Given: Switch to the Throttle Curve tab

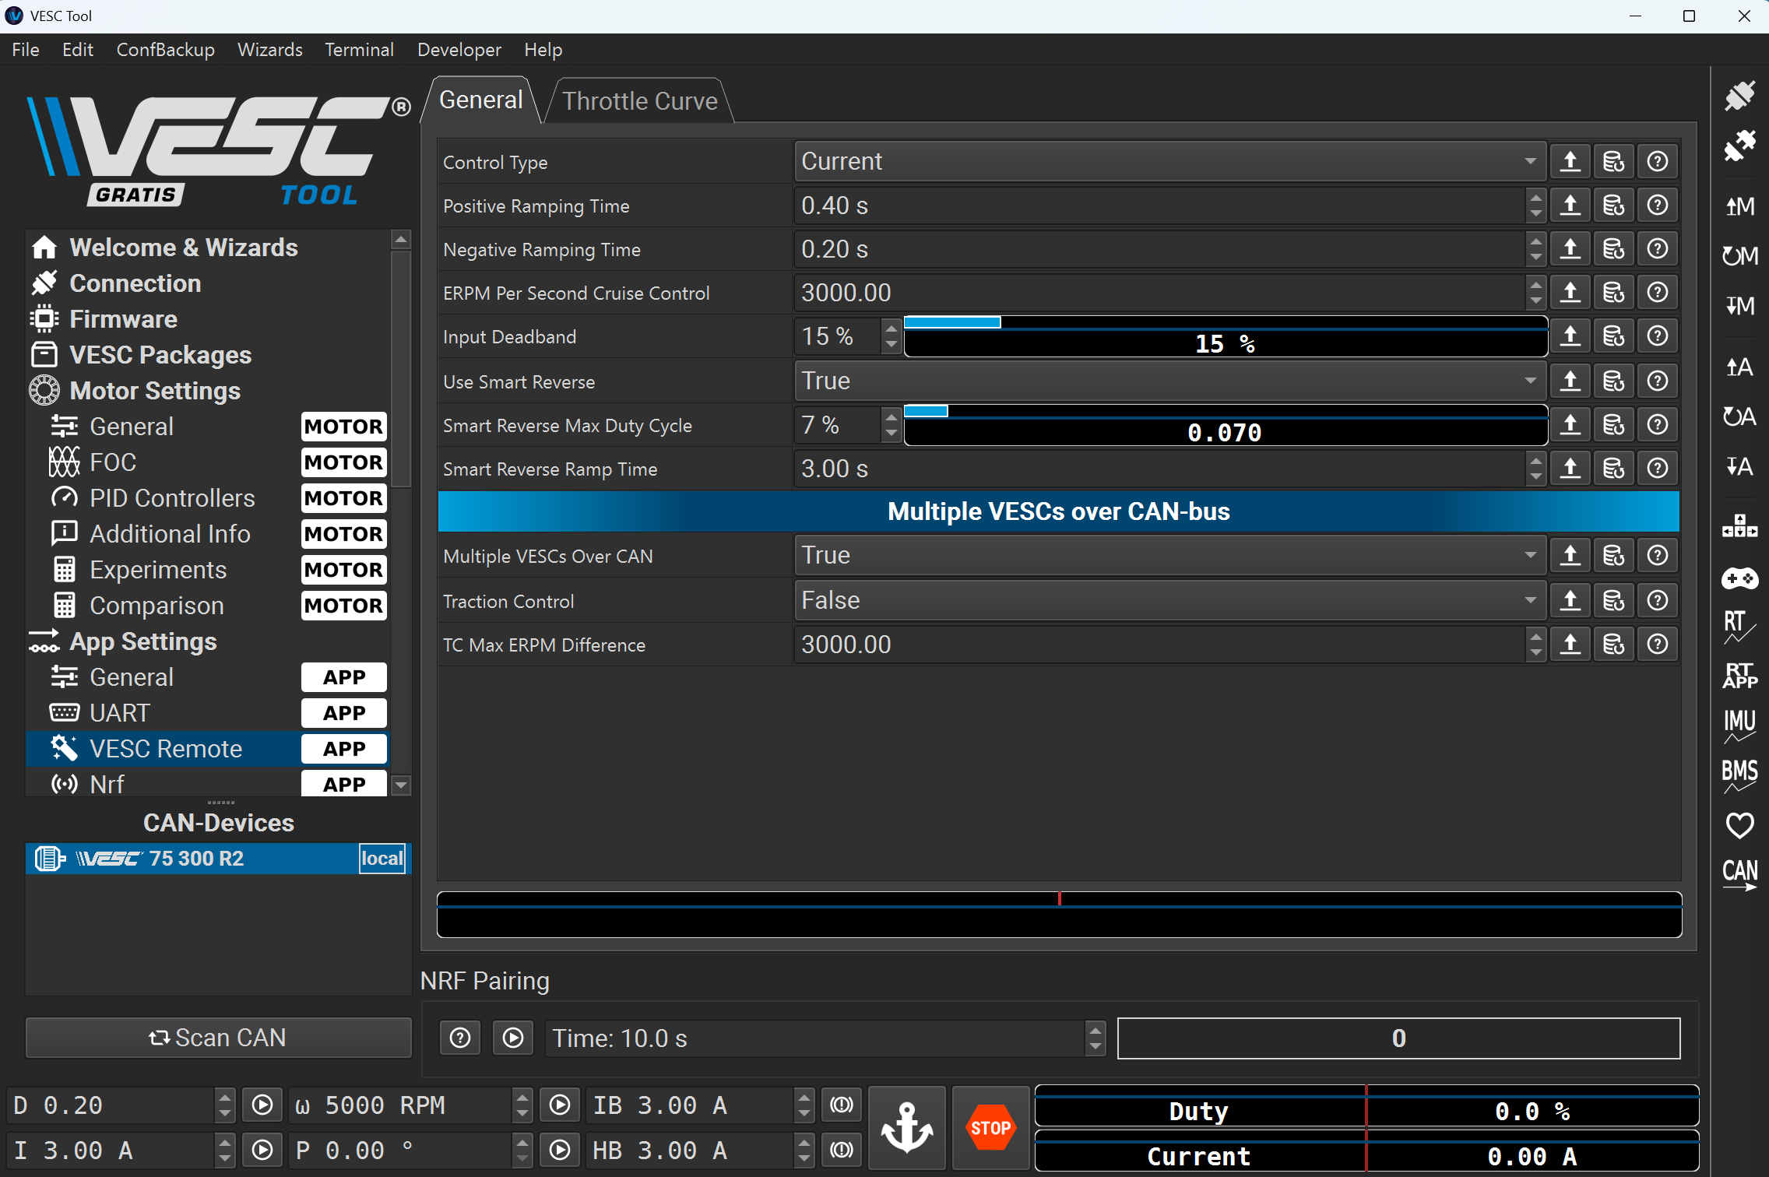Looking at the screenshot, I should tap(639, 101).
